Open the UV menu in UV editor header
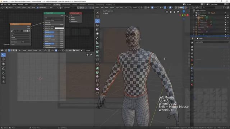Image resolution: width=230 pixels, height=129 pixels. (x=40, y=50)
